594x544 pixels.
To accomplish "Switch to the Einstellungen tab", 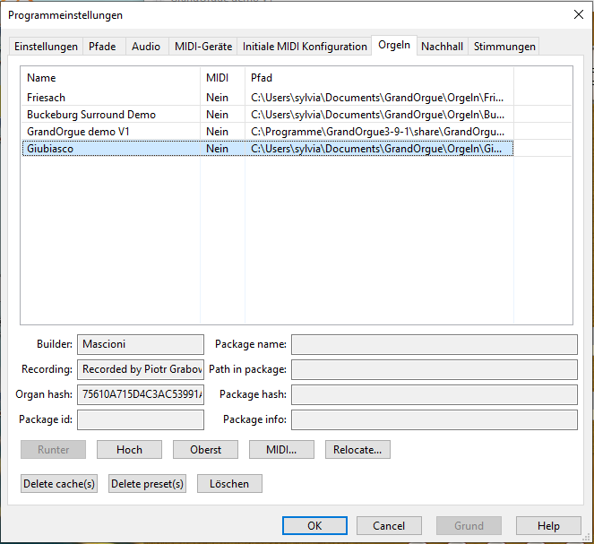I will [x=46, y=47].
